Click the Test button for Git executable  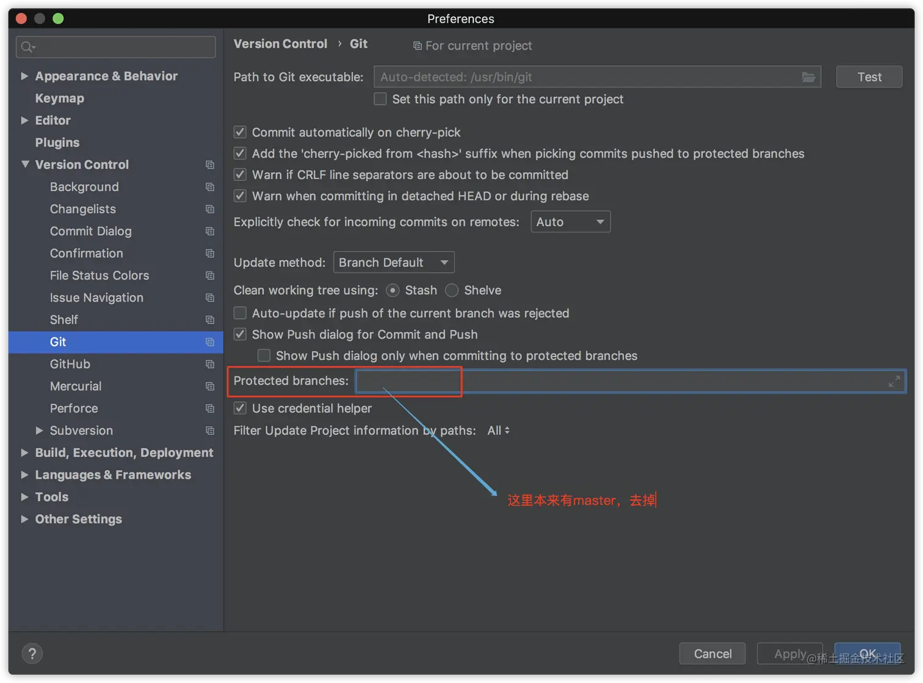(x=868, y=77)
